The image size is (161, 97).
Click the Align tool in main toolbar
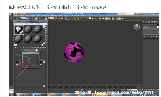pyautogui.click(x=96, y=18)
